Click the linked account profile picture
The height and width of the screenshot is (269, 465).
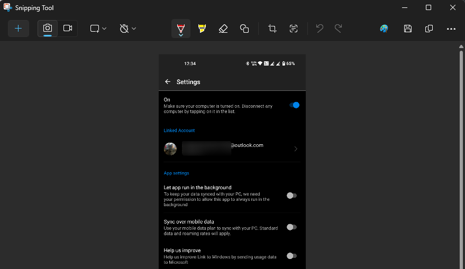[170, 149]
